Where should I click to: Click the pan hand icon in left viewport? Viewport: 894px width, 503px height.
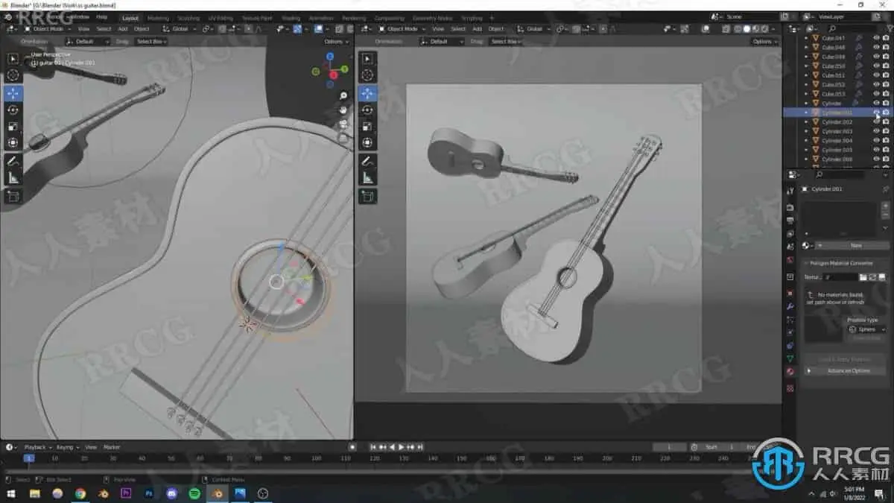pyautogui.click(x=343, y=110)
